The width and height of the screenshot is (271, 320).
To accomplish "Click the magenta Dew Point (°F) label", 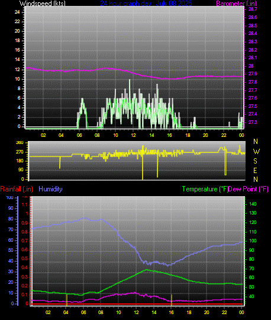I will (x=249, y=189).
